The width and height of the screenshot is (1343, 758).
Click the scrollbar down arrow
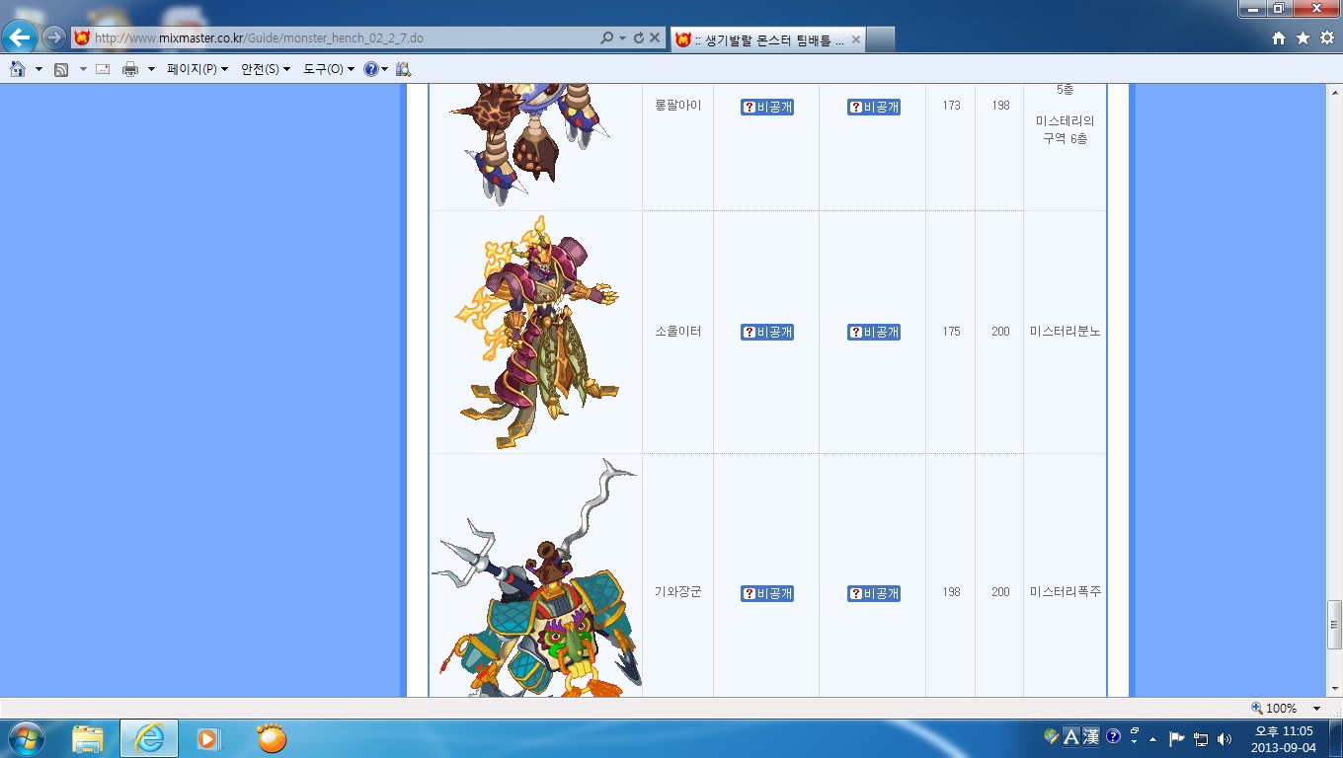pos(1334,688)
